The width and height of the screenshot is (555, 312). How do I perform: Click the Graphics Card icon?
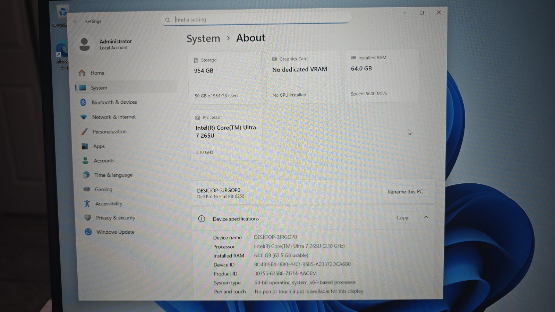pyautogui.click(x=274, y=59)
